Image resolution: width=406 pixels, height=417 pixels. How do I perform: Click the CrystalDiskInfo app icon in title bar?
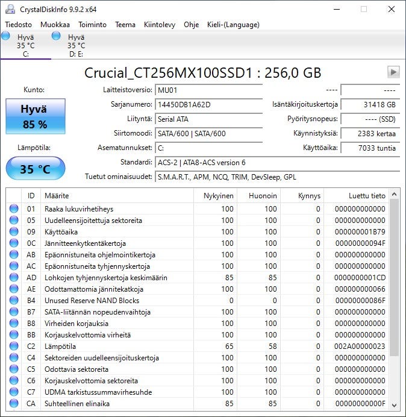pos(10,9)
